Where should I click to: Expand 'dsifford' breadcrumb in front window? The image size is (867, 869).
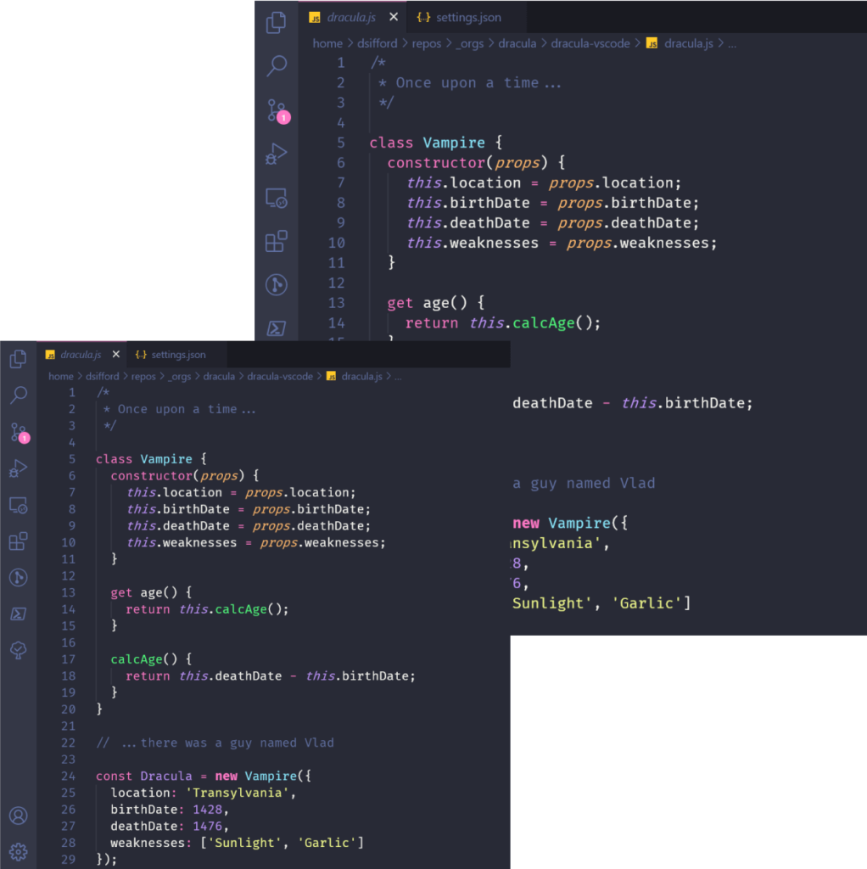[102, 376]
